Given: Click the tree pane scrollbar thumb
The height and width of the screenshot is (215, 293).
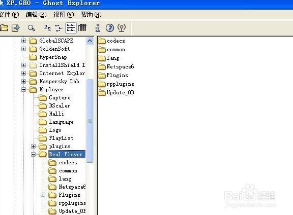Looking at the screenshot, I should (90, 121).
